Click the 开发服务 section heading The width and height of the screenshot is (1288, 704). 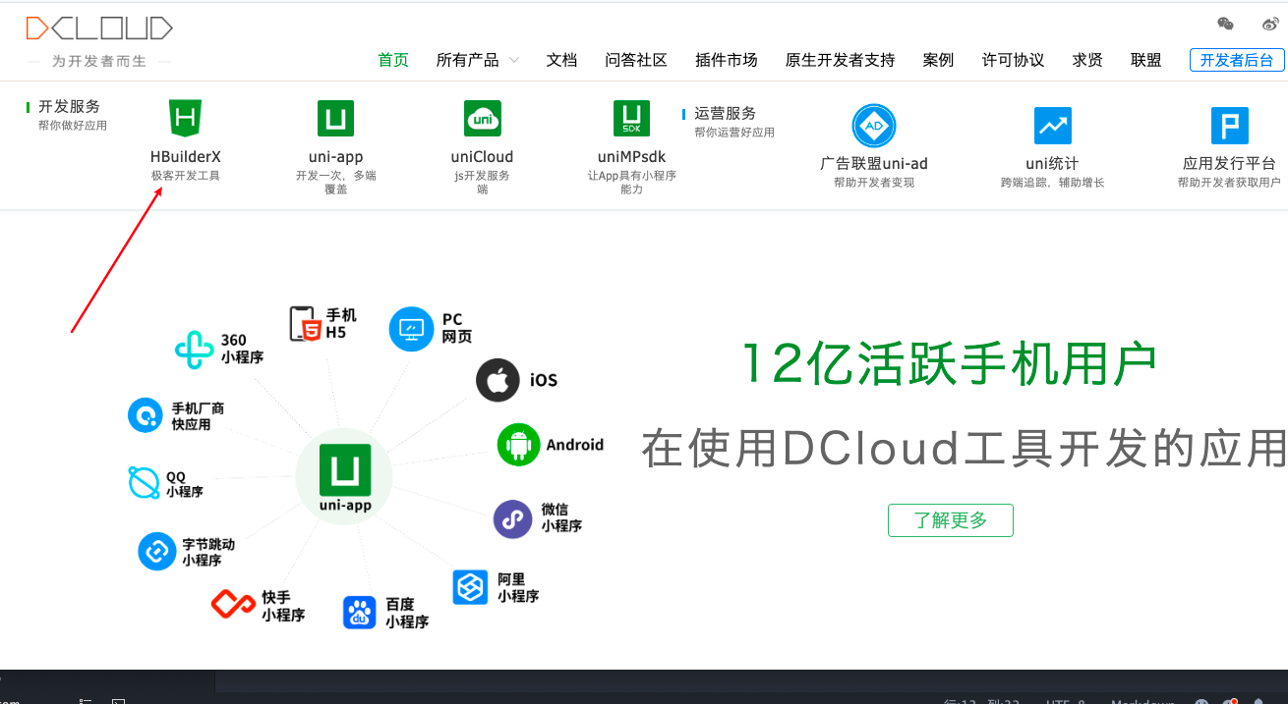70,106
